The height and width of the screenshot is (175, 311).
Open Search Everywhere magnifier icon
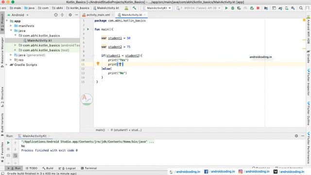coord(301,8)
